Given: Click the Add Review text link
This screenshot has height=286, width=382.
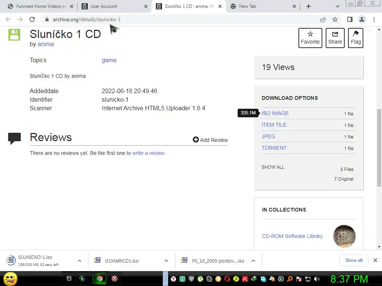Looking at the screenshot, I should (214, 140).
